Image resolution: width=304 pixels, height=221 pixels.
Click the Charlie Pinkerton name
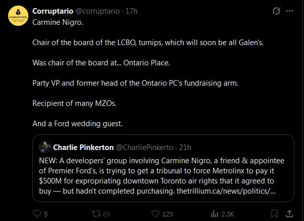tap(83, 147)
